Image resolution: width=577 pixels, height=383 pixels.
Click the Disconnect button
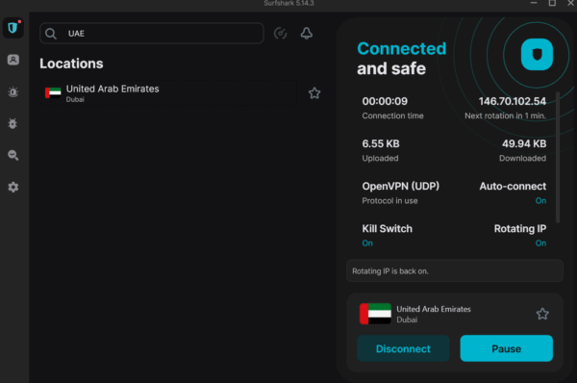pos(403,348)
